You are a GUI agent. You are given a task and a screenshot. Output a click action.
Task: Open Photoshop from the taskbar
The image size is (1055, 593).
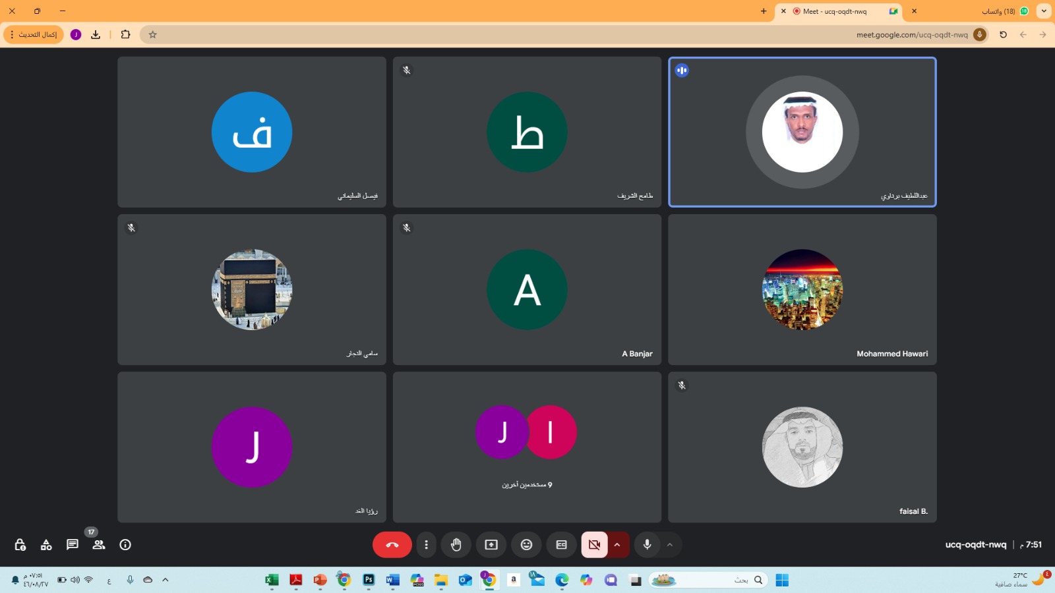[369, 580]
